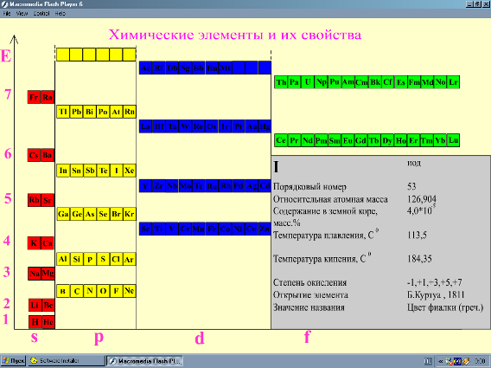491x368 pixels.
Task: Choose the gold (Au) element cell
Action: point(252,126)
